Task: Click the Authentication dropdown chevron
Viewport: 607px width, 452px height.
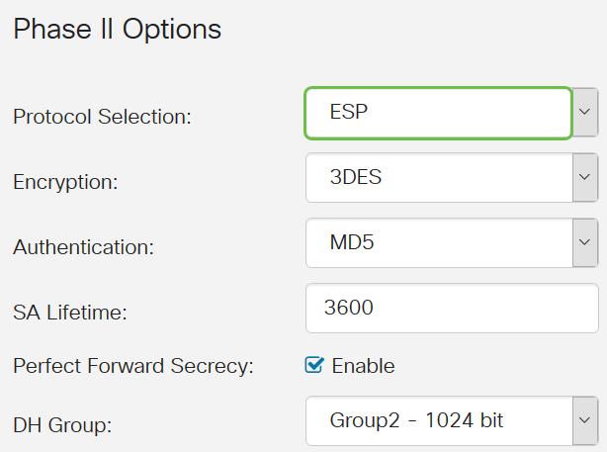Action: (585, 243)
